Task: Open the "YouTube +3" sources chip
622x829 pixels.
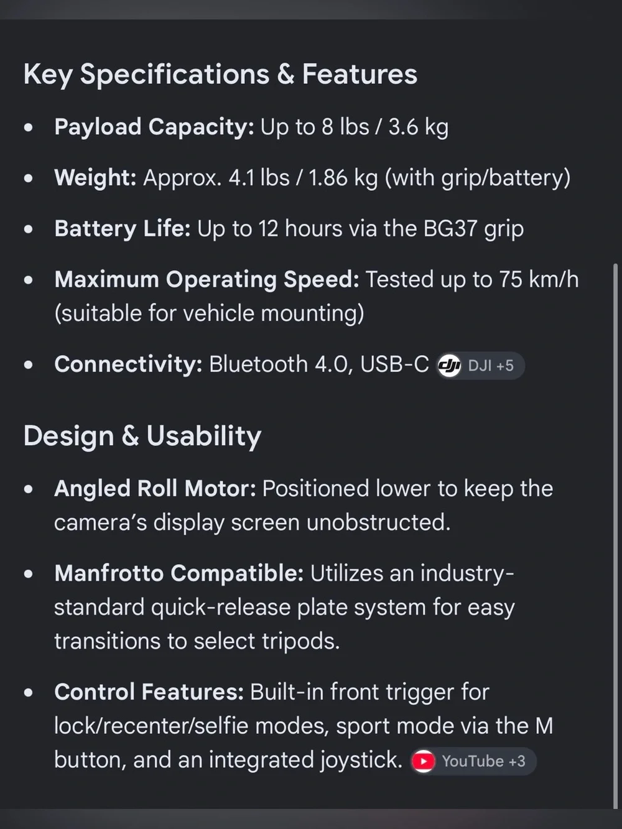Action: (x=473, y=761)
